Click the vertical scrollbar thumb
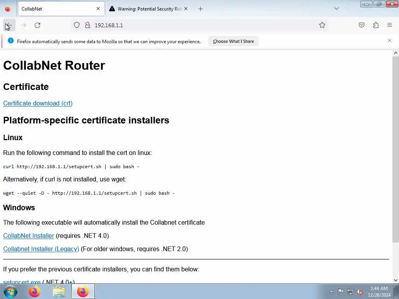 click(395, 149)
